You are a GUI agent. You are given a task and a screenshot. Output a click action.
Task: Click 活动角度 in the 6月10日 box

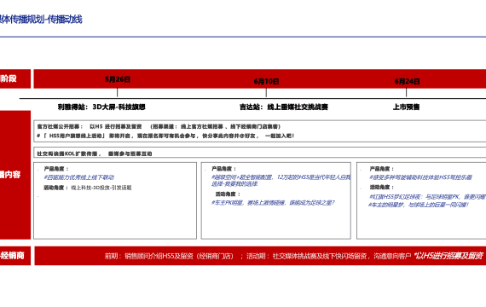click(228, 194)
